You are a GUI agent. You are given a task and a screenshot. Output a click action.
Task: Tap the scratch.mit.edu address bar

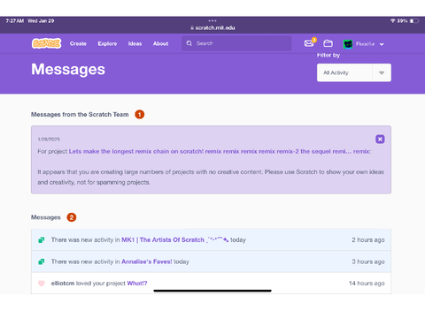212,28
